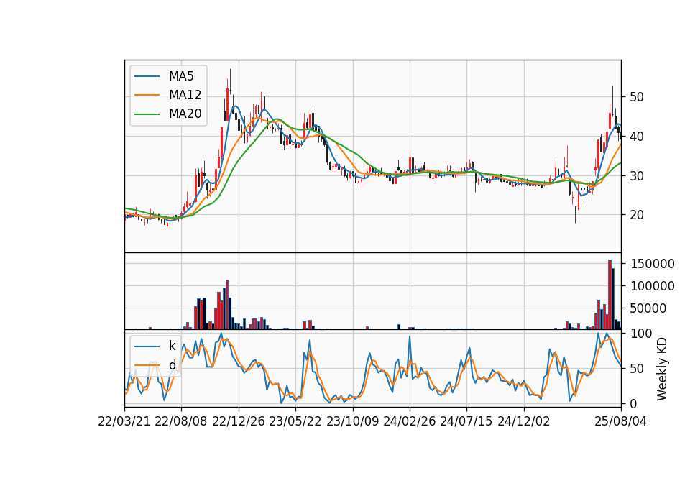The width and height of the screenshot is (690, 496).
Task: Click the KD axis value 100
Action: [x=640, y=334]
